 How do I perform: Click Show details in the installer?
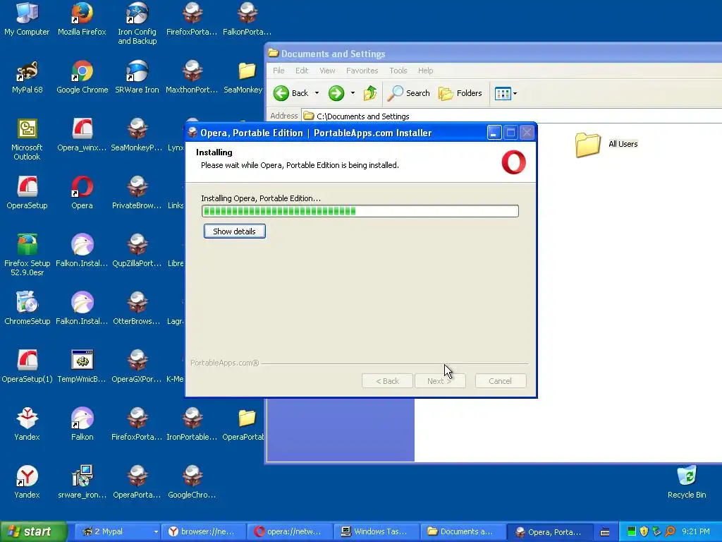234,231
